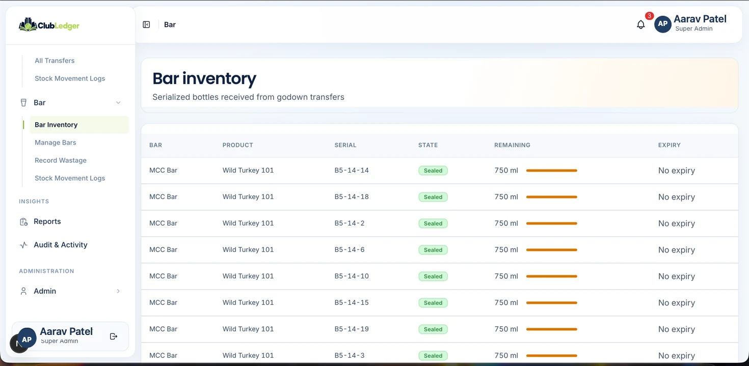Click the Audit & Activity pulse icon
The image size is (749, 366).
point(23,245)
